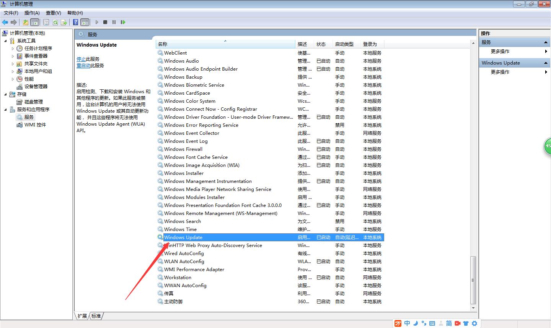Open the 文件(F) menu
Image resolution: width=551 pixels, height=328 pixels.
[11, 13]
